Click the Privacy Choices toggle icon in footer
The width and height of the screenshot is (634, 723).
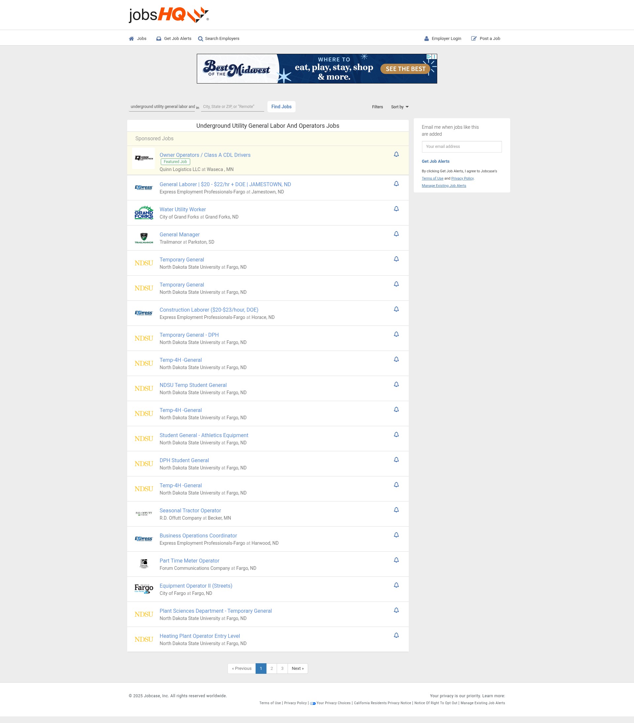[x=313, y=704]
